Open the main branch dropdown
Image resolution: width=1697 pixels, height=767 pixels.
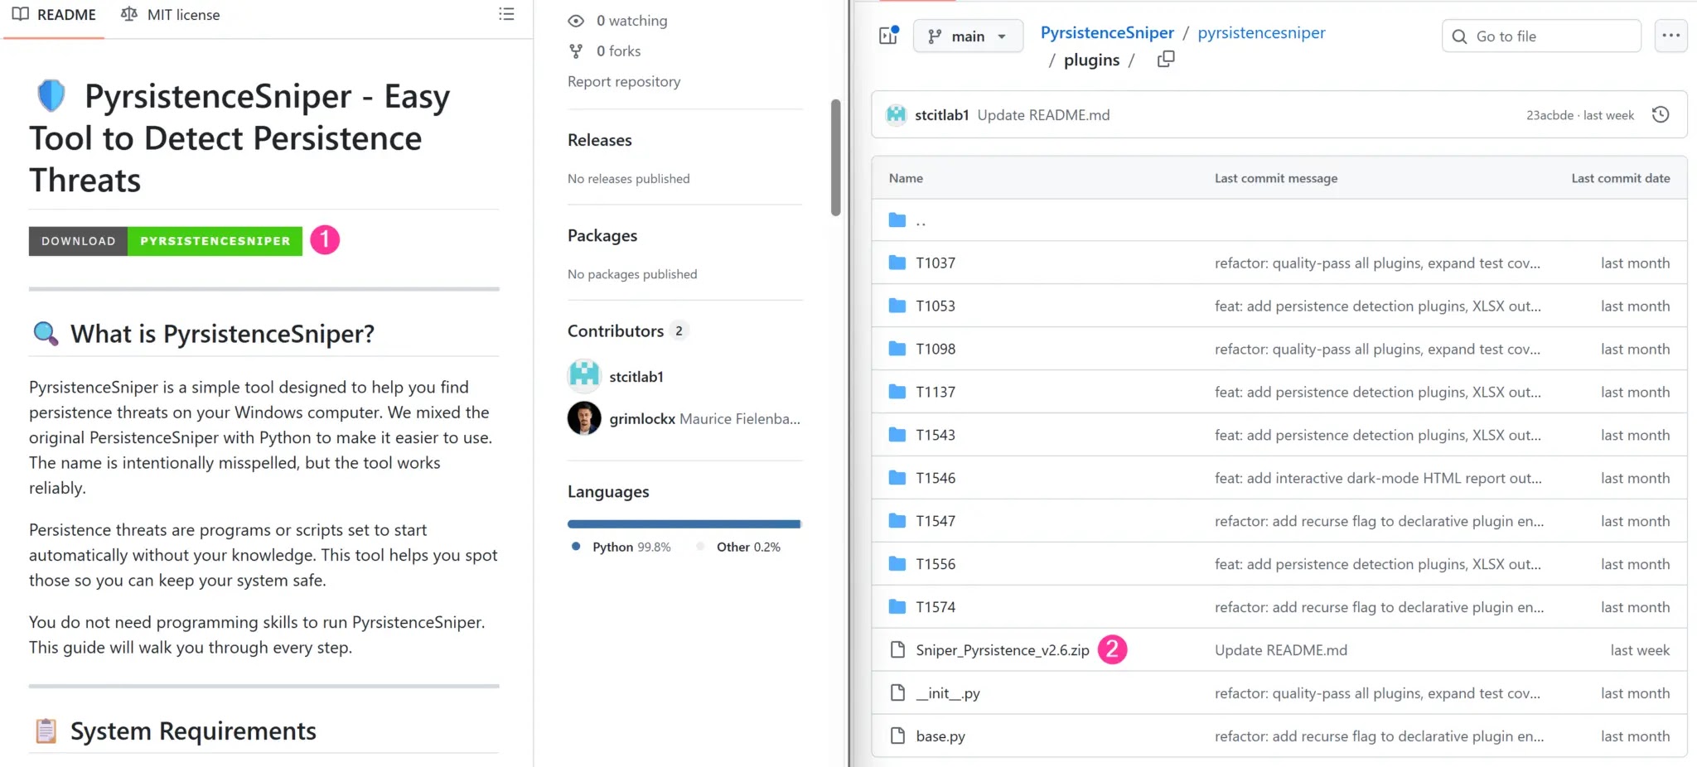968,36
